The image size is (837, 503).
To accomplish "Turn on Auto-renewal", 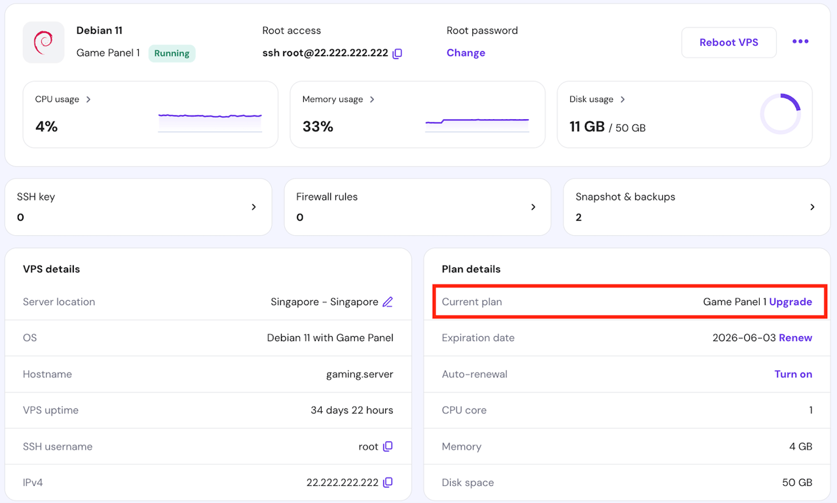I will pos(793,374).
